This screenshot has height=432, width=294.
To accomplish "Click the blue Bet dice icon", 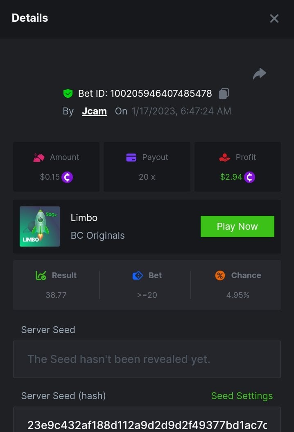I will click(138, 276).
